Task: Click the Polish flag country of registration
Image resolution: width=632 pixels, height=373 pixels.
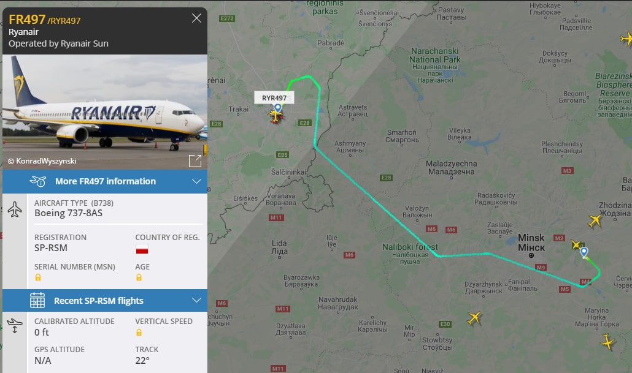Action: [x=142, y=249]
